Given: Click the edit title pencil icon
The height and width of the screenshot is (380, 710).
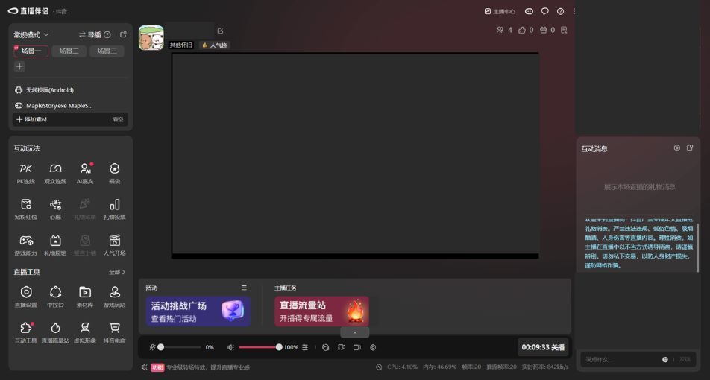Looking at the screenshot, I should click(x=220, y=31).
